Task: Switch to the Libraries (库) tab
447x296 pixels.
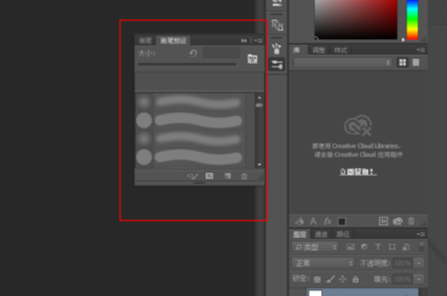Action: click(297, 50)
